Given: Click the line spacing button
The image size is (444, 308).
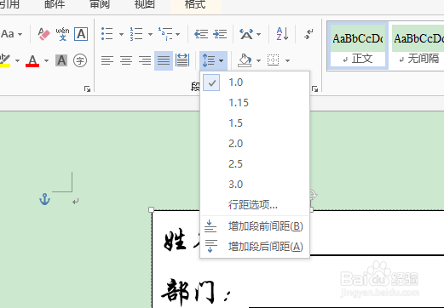Looking at the screenshot, I should [209, 60].
